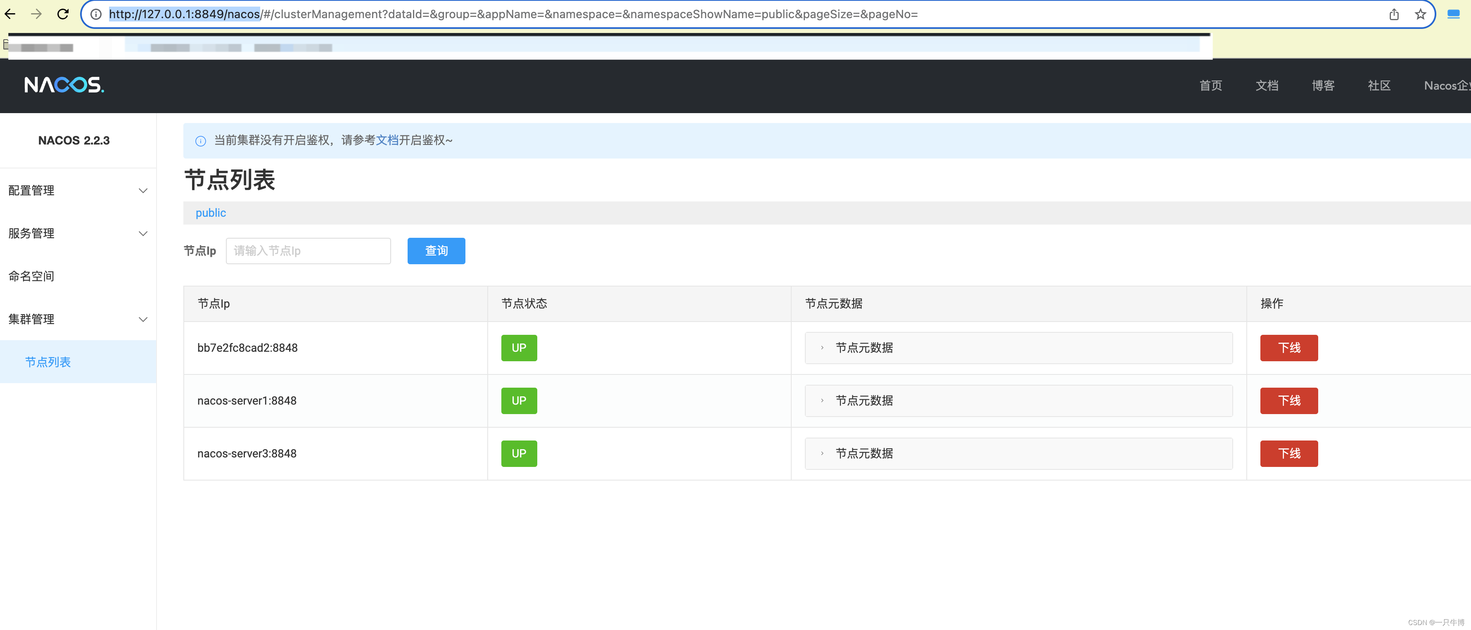Click the share page icon in address bar
Screen dimensions: 1471x630
1394,14
